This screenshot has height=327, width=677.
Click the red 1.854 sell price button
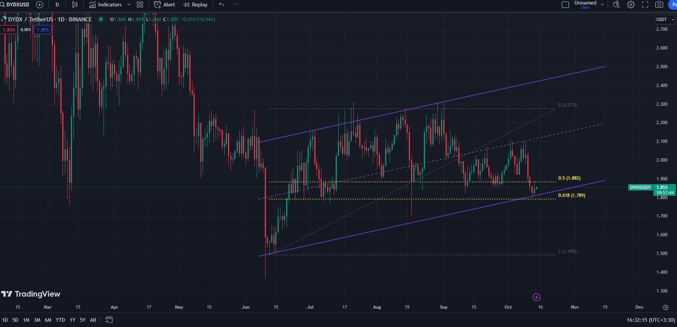tap(9, 30)
